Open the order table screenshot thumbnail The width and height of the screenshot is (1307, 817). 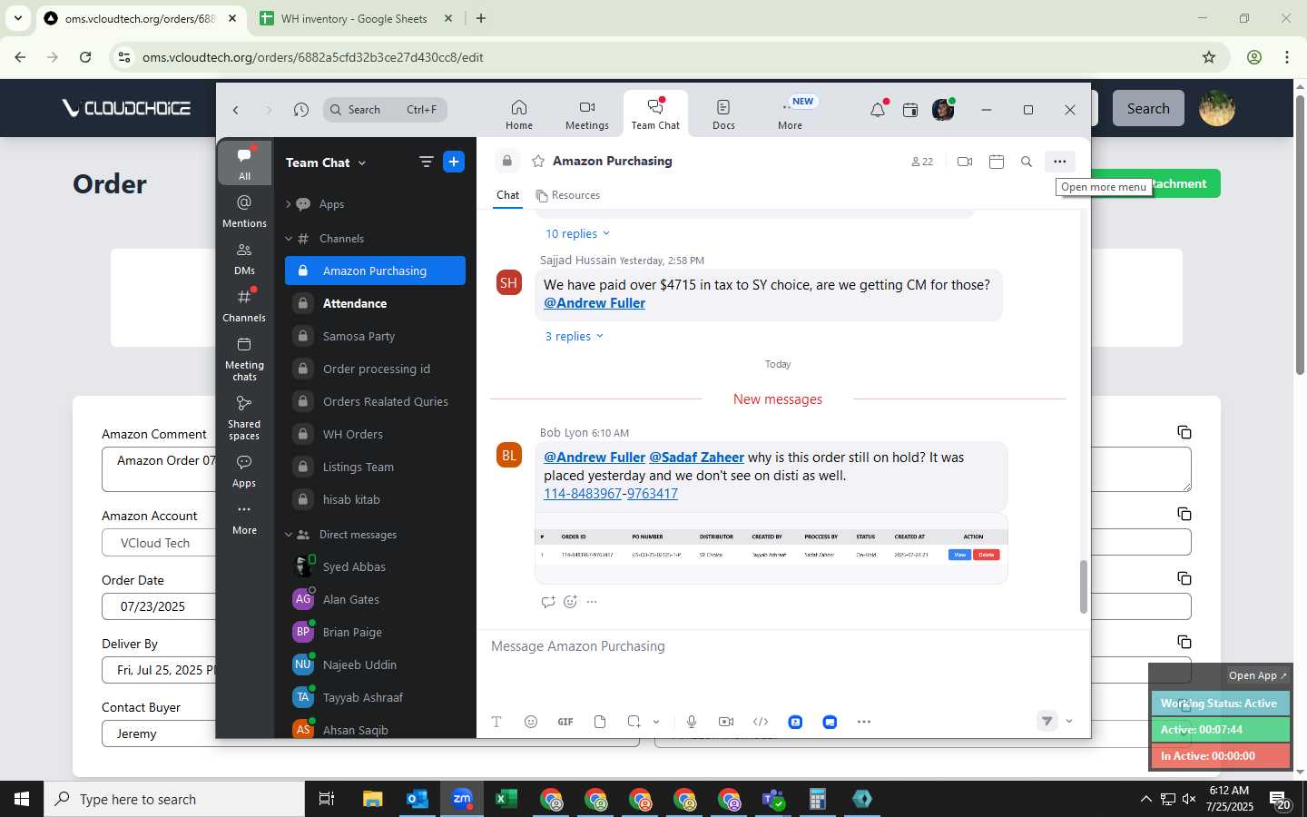point(771,546)
